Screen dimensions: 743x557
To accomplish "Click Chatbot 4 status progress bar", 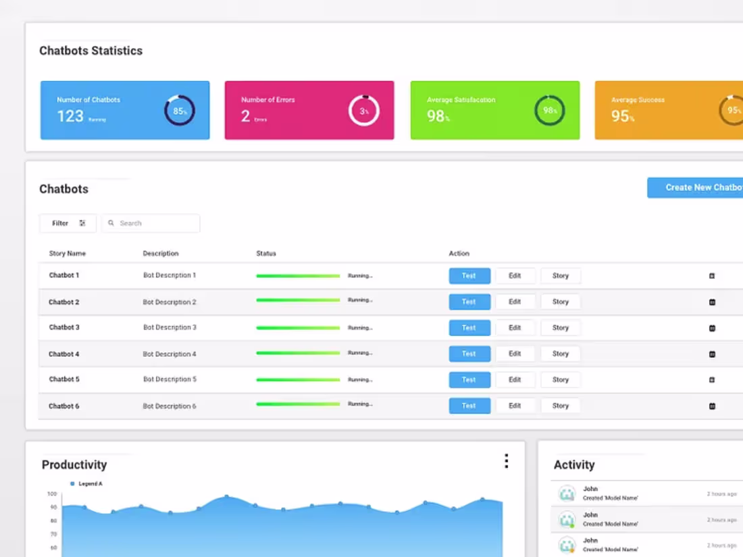I will tap(298, 353).
